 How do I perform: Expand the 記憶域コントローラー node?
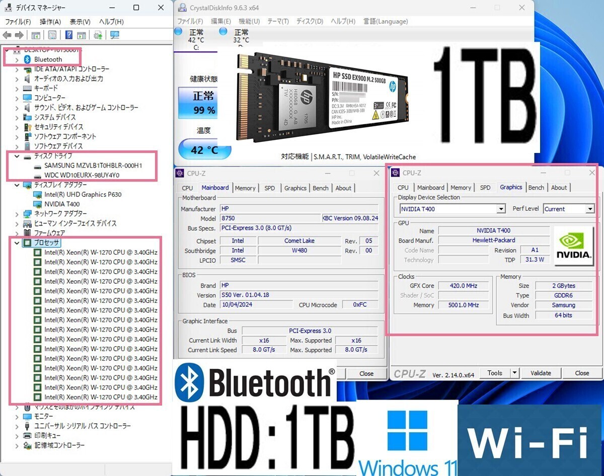point(17,446)
